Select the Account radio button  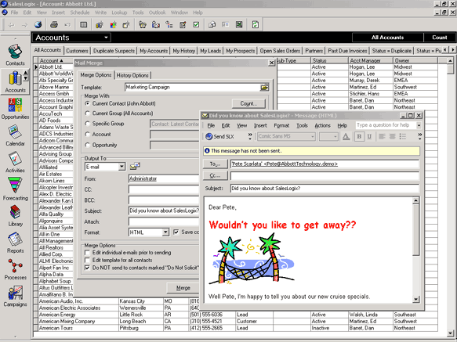click(x=87, y=134)
